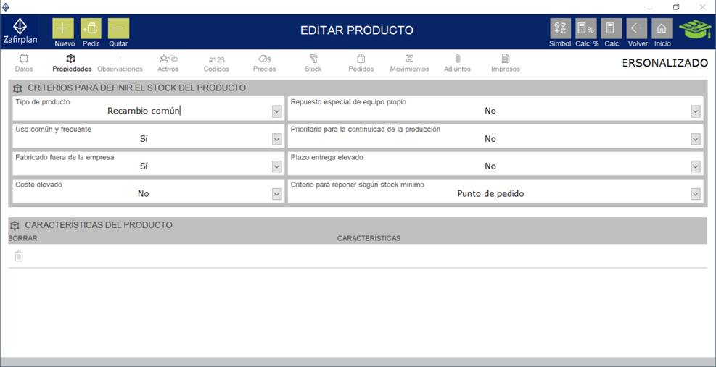Click the Pedir order icon
Viewport: 716px width, 367px height.
[91, 29]
